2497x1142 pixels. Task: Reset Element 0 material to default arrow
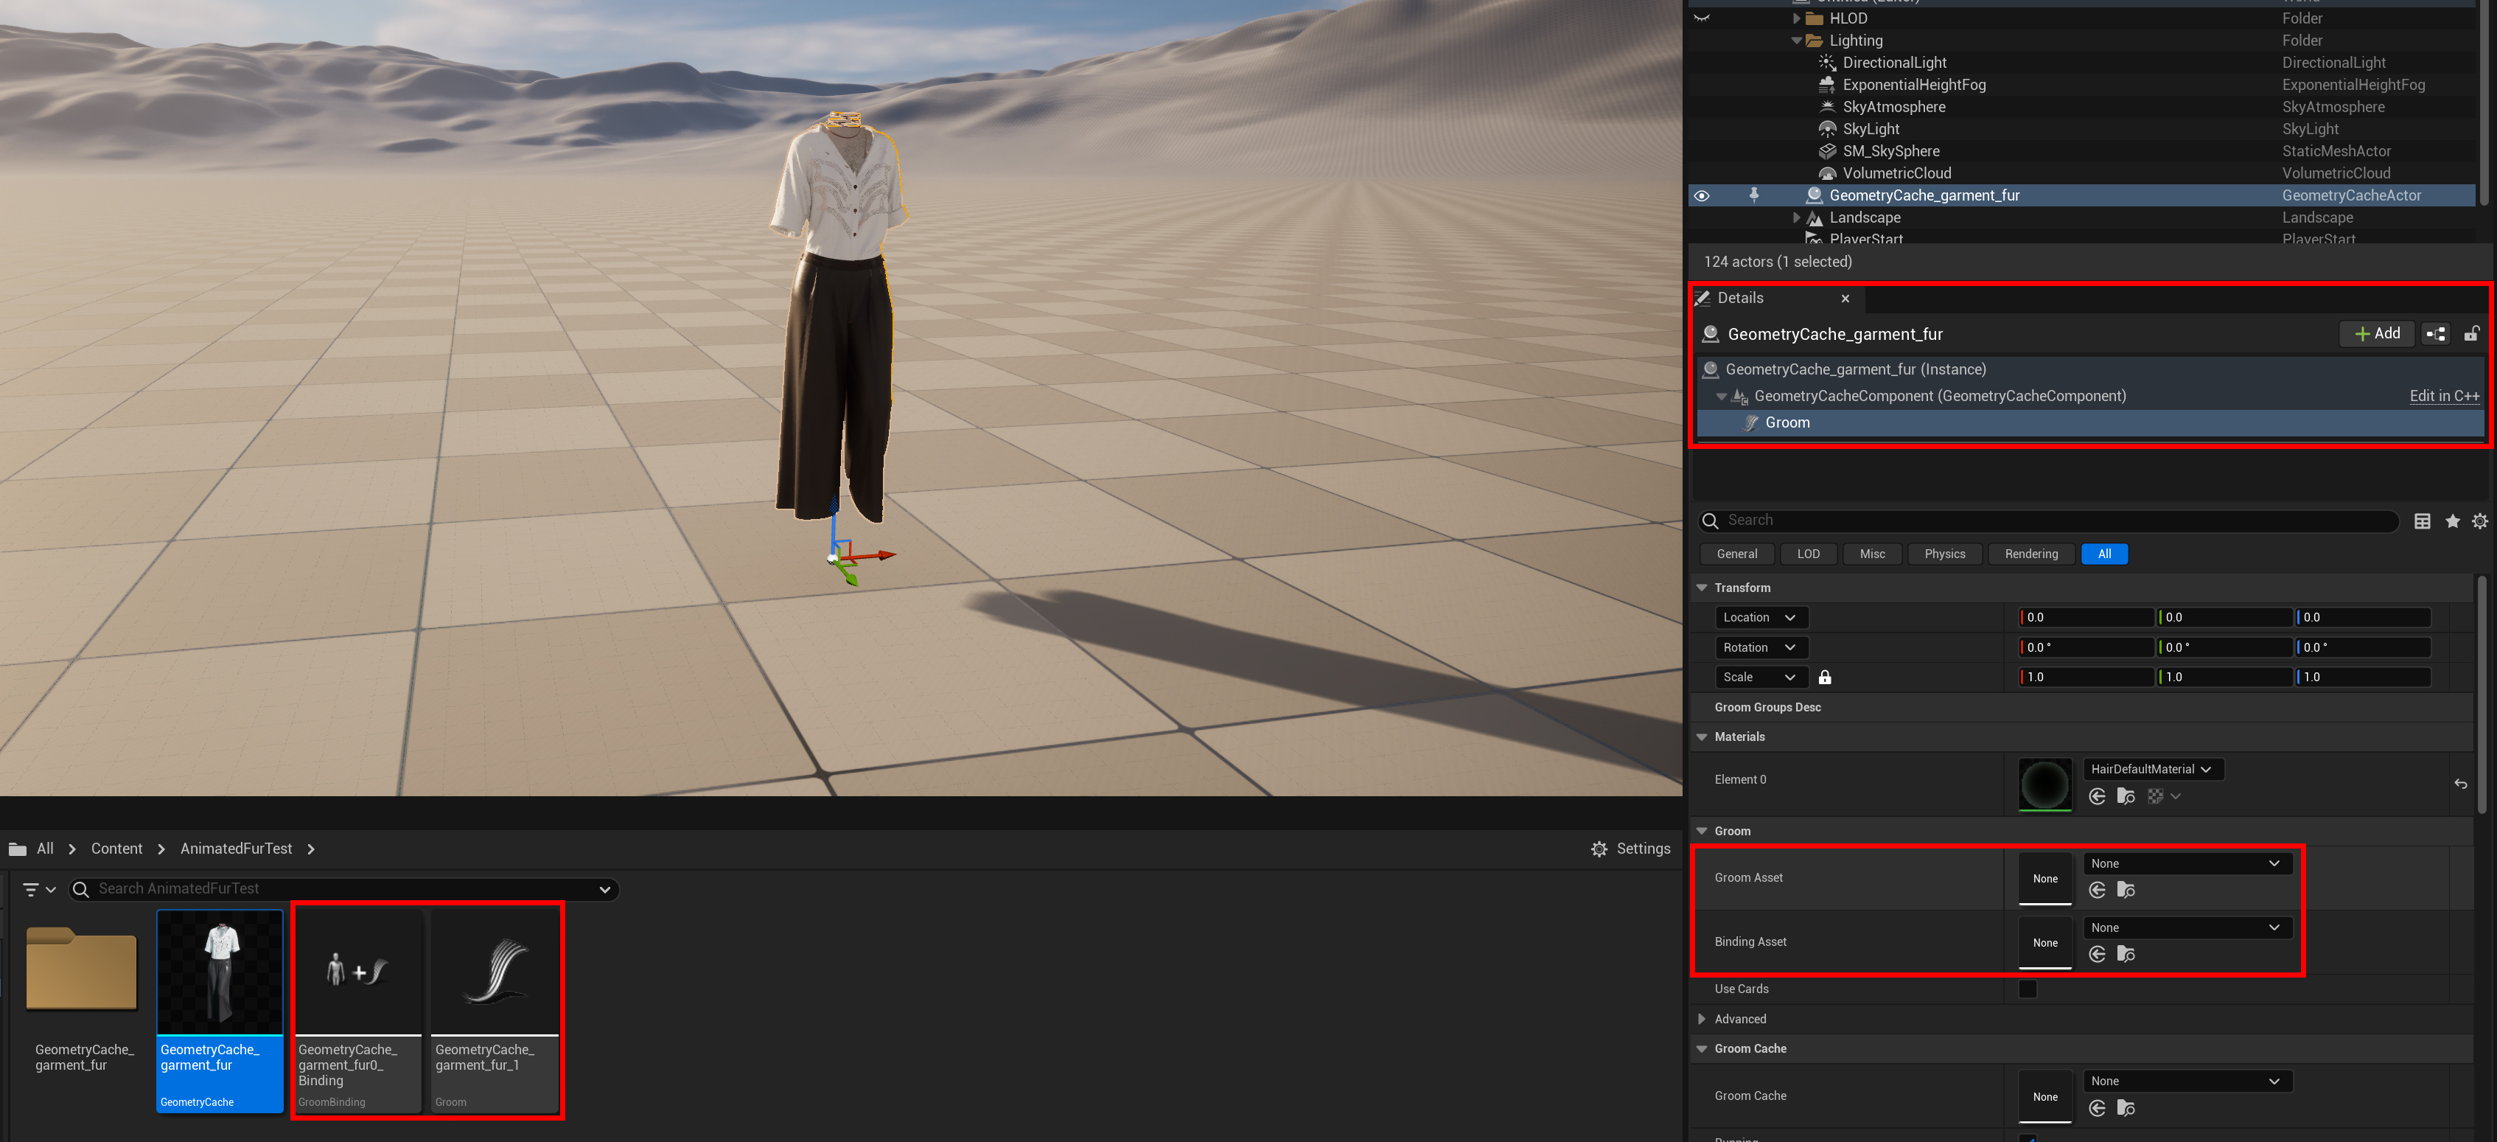(x=2460, y=783)
